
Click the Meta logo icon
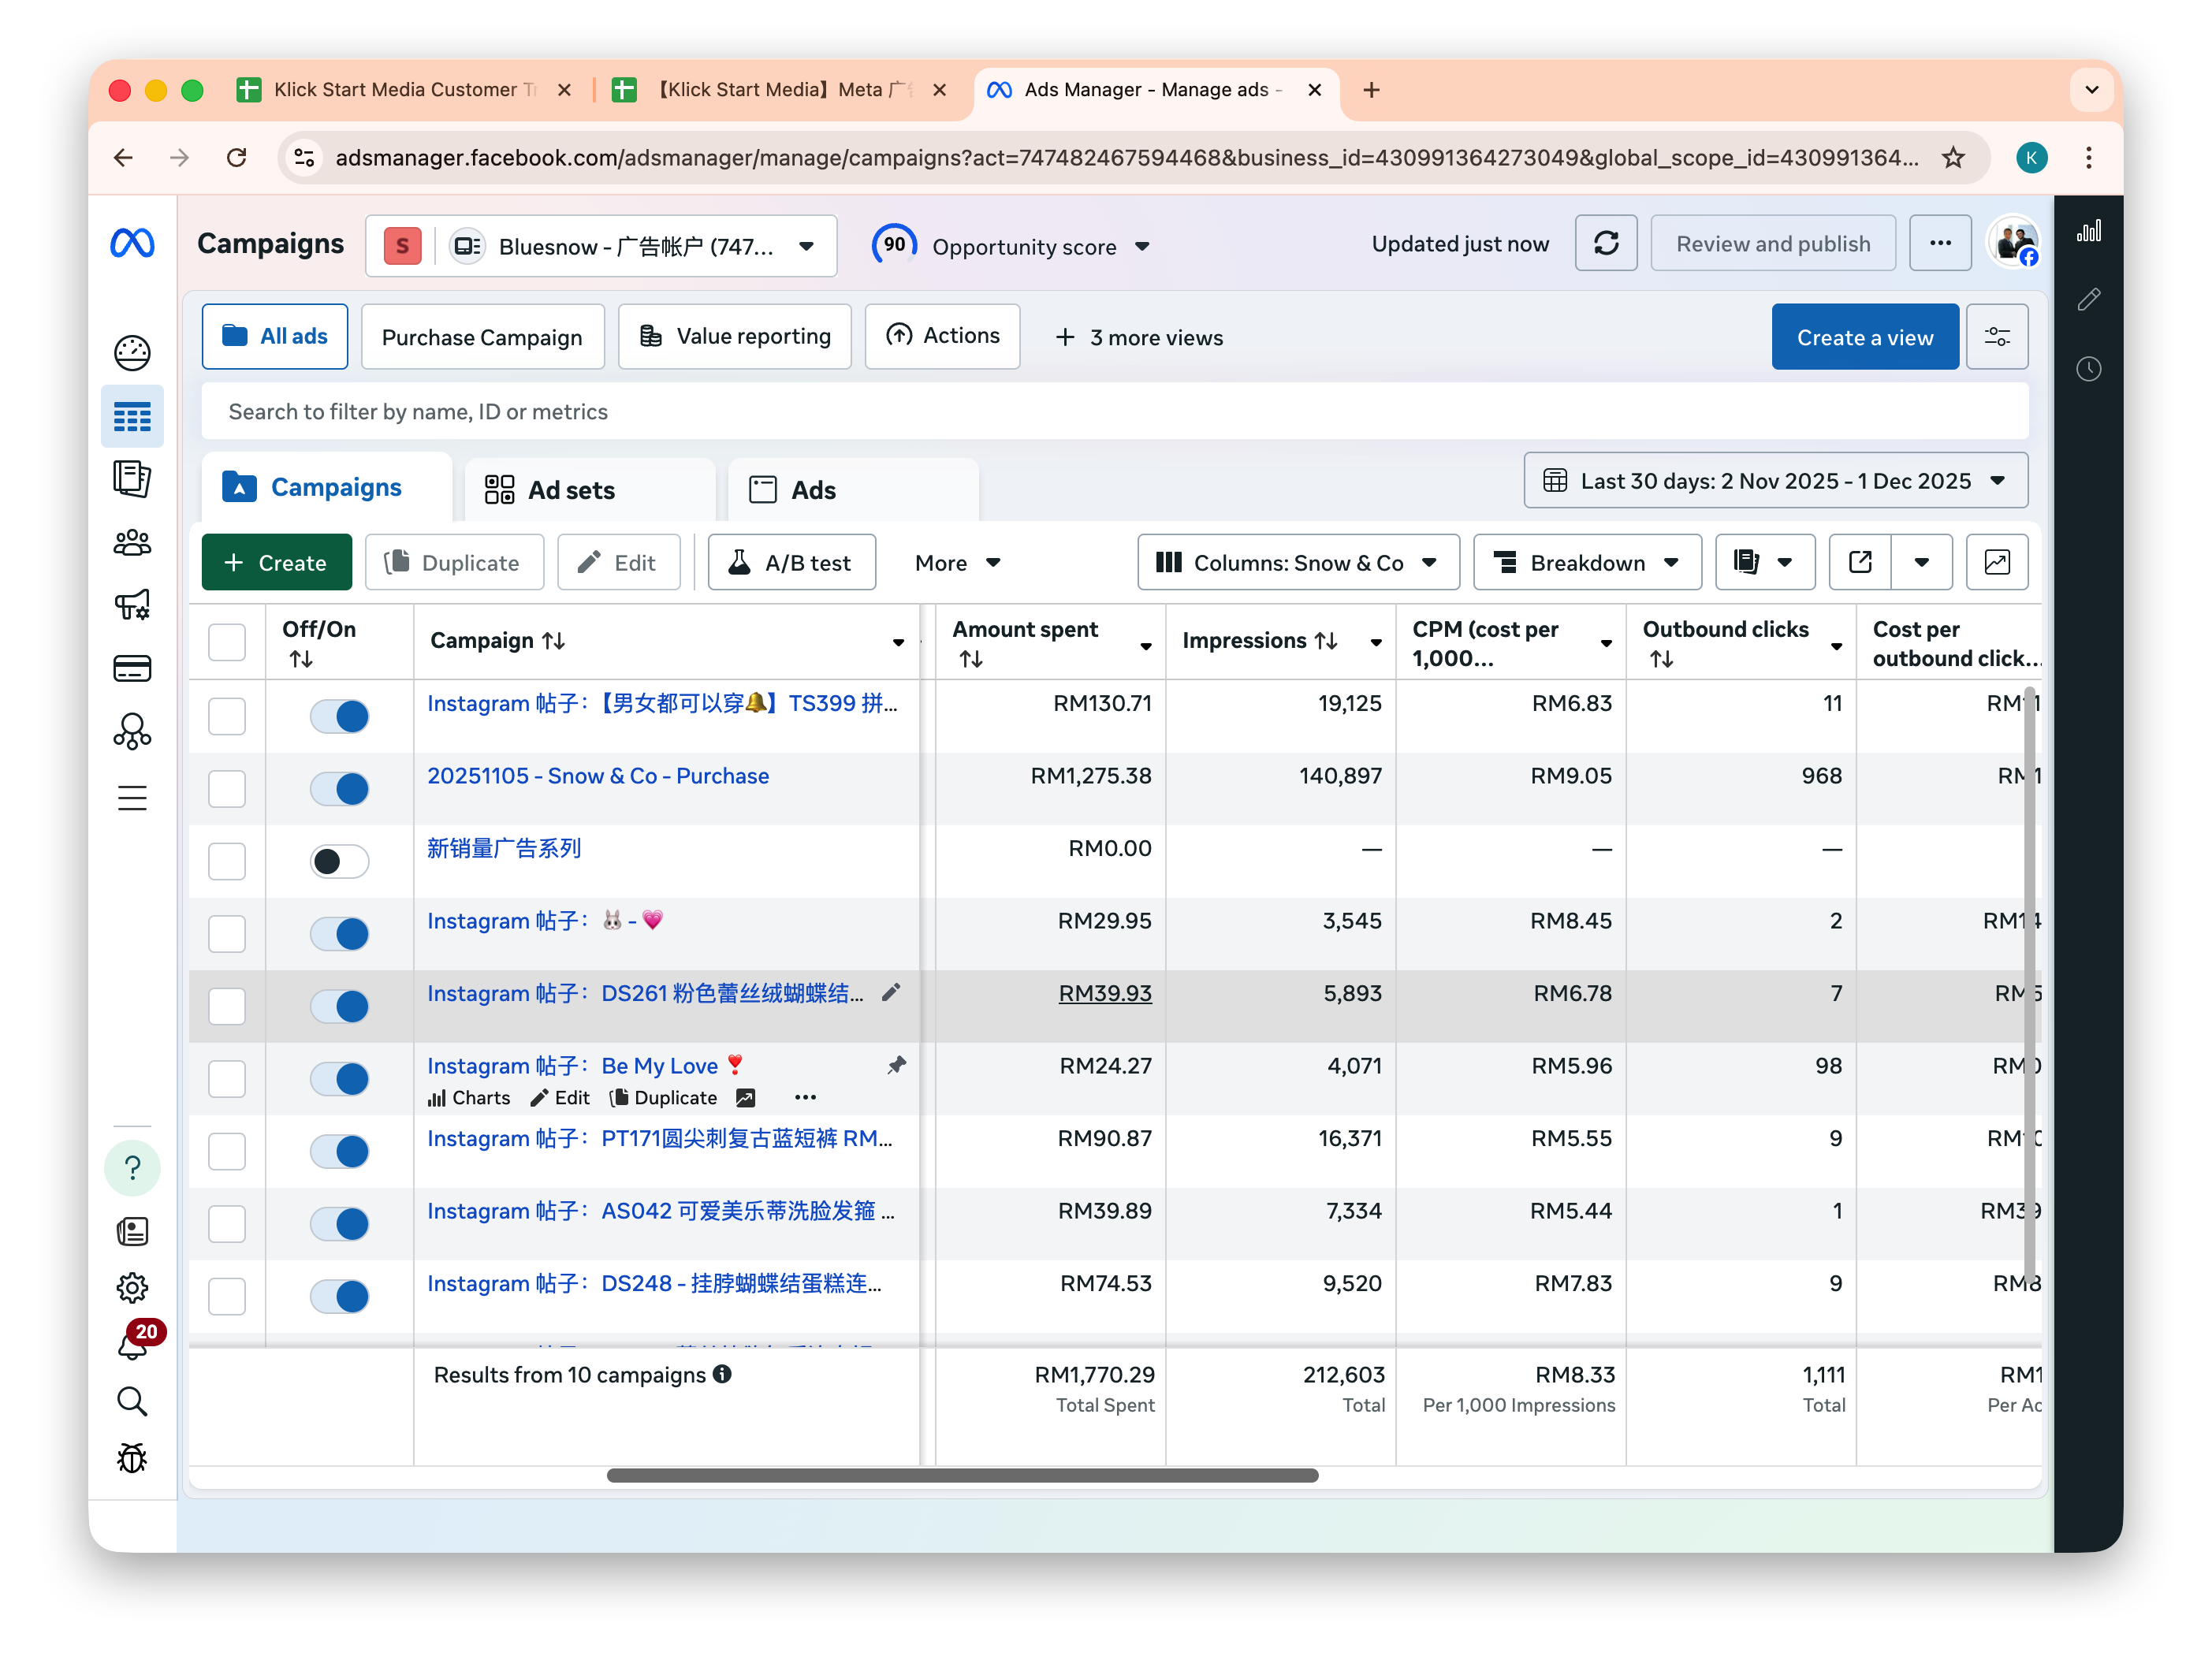point(132,243)
